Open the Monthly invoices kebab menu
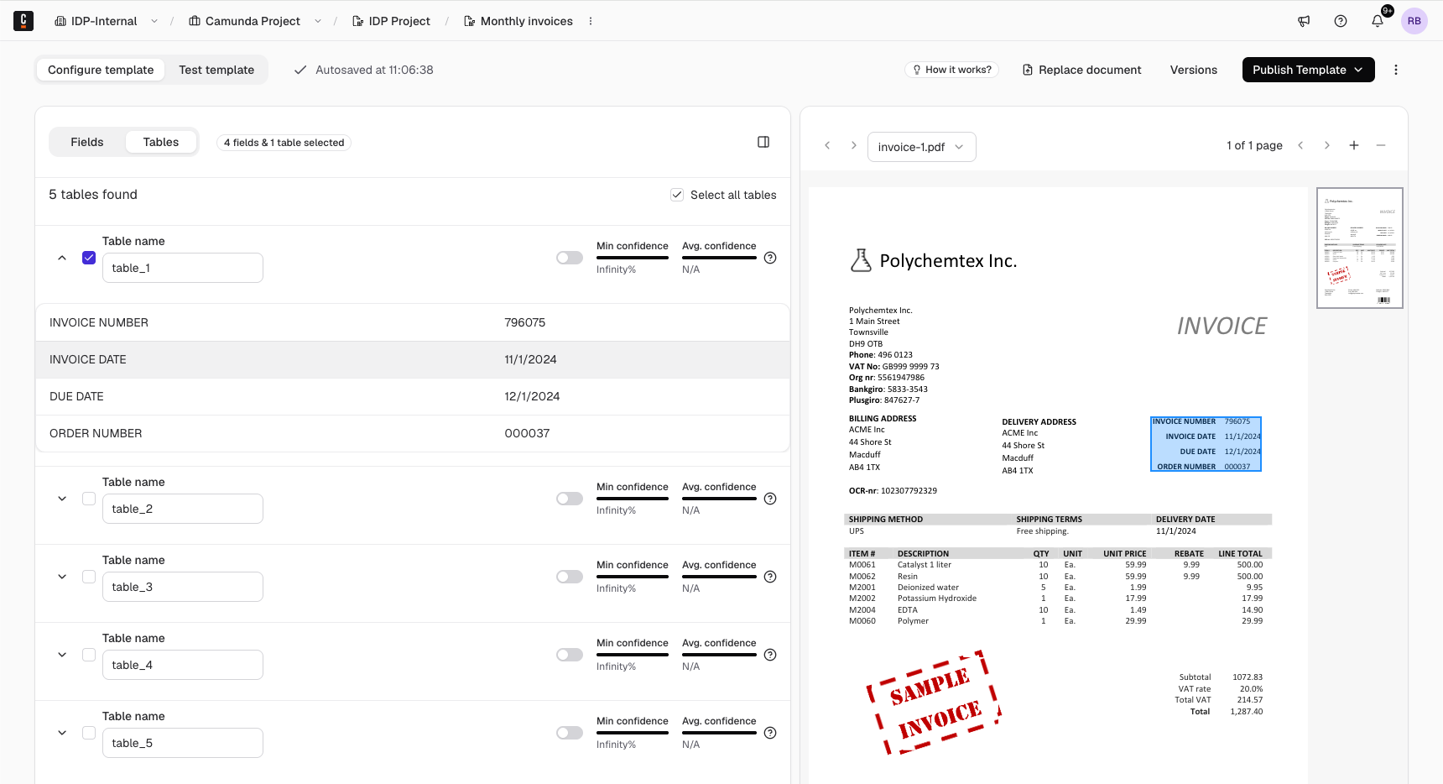Screen dimensions: 1443x784 pyautogui.click(x=591, y=21)
